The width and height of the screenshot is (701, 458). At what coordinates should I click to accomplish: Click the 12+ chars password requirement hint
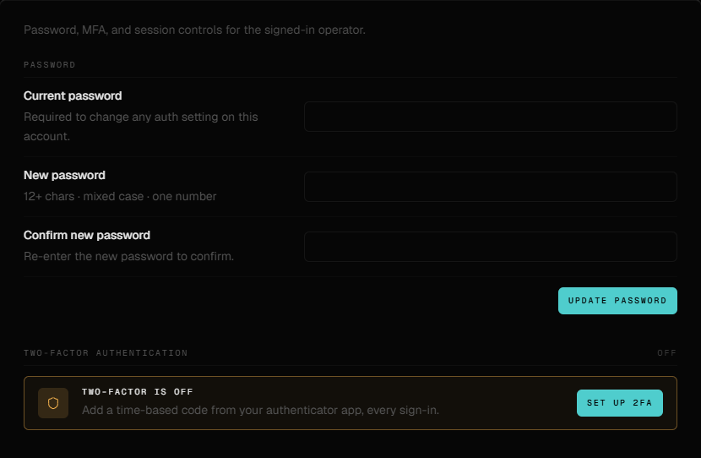[x=120, y=196]
